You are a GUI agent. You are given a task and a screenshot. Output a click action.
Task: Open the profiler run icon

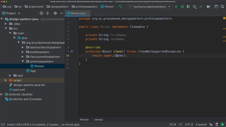tap(195, 7)
